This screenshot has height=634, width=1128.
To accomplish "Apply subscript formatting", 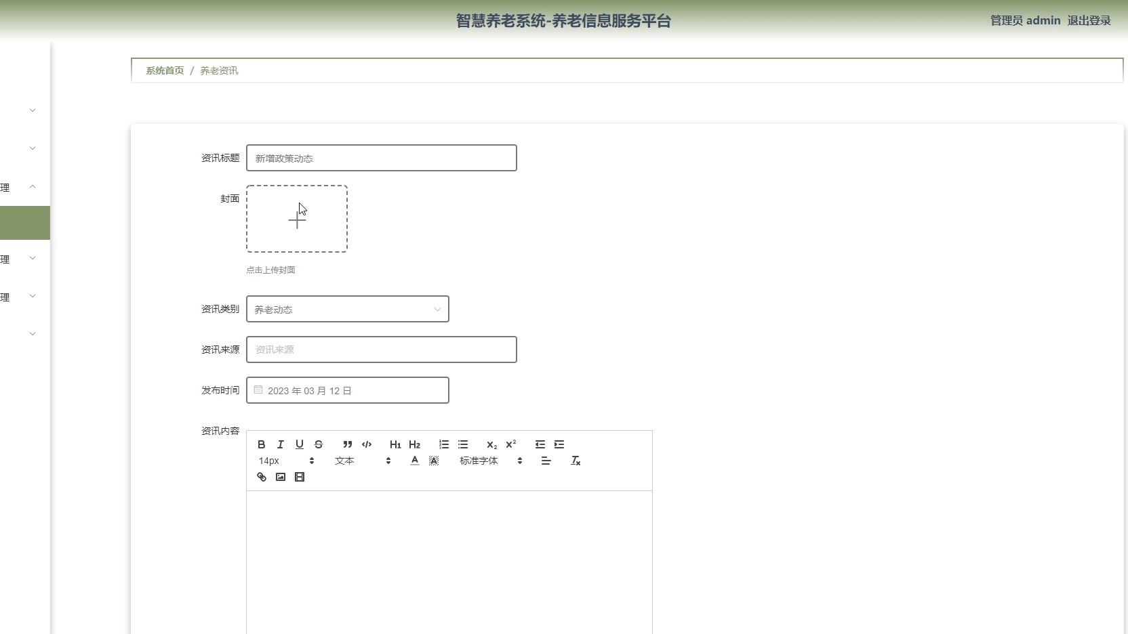I will coord(492,444).
